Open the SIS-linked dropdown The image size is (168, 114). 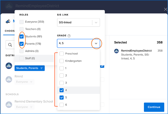point(79,22)
